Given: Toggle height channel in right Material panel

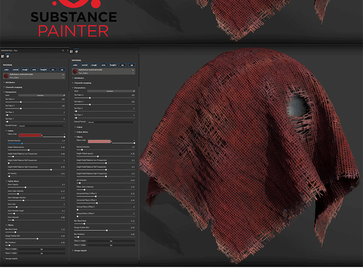Looking at the screenshot, I should pos(113,65).
